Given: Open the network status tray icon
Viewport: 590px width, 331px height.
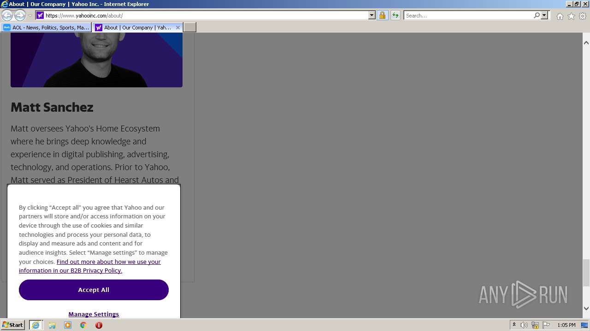Looking at the screenshot, I should point(535,325).
